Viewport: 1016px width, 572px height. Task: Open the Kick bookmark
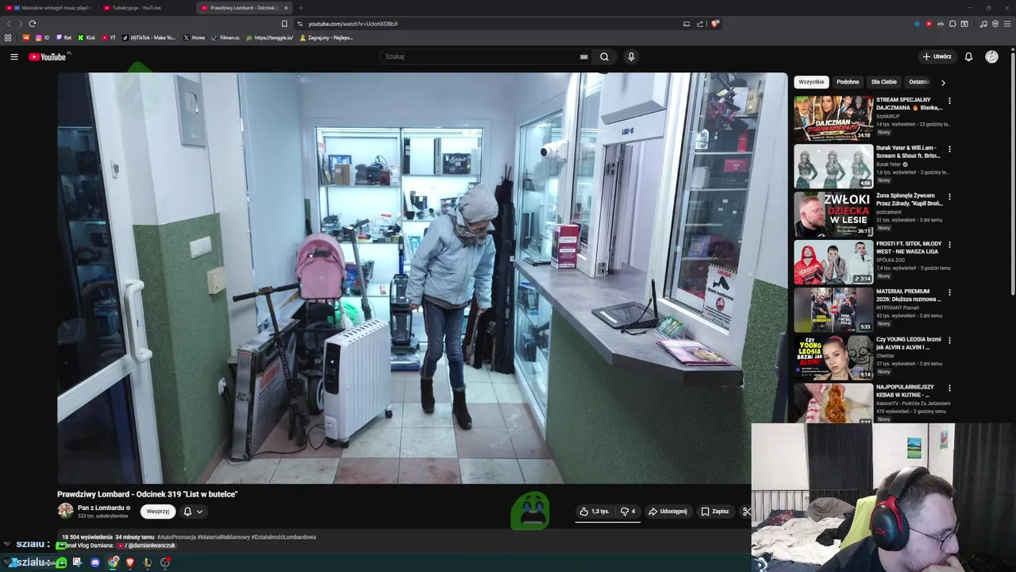(x=87, y=37)
